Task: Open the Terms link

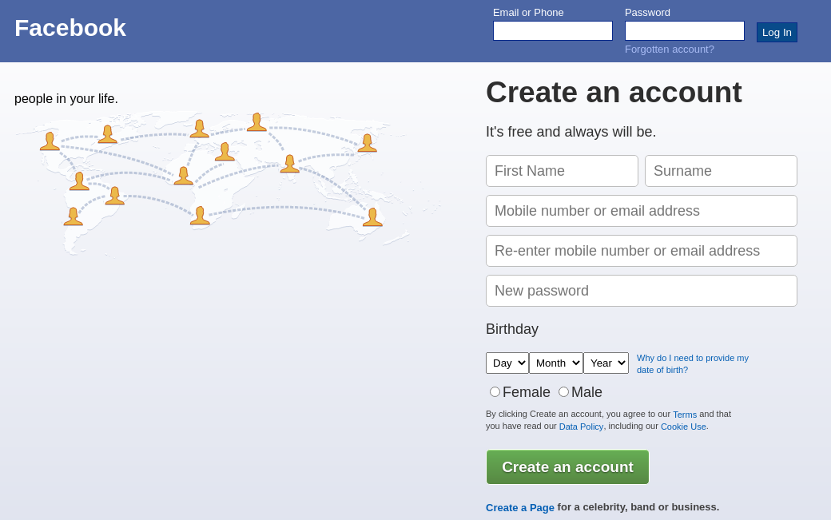Action: (685, 415)
